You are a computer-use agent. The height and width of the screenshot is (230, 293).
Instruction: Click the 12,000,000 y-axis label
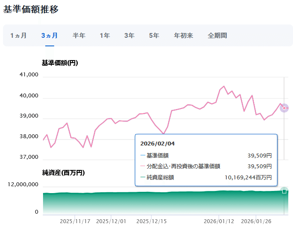[23, 185]
